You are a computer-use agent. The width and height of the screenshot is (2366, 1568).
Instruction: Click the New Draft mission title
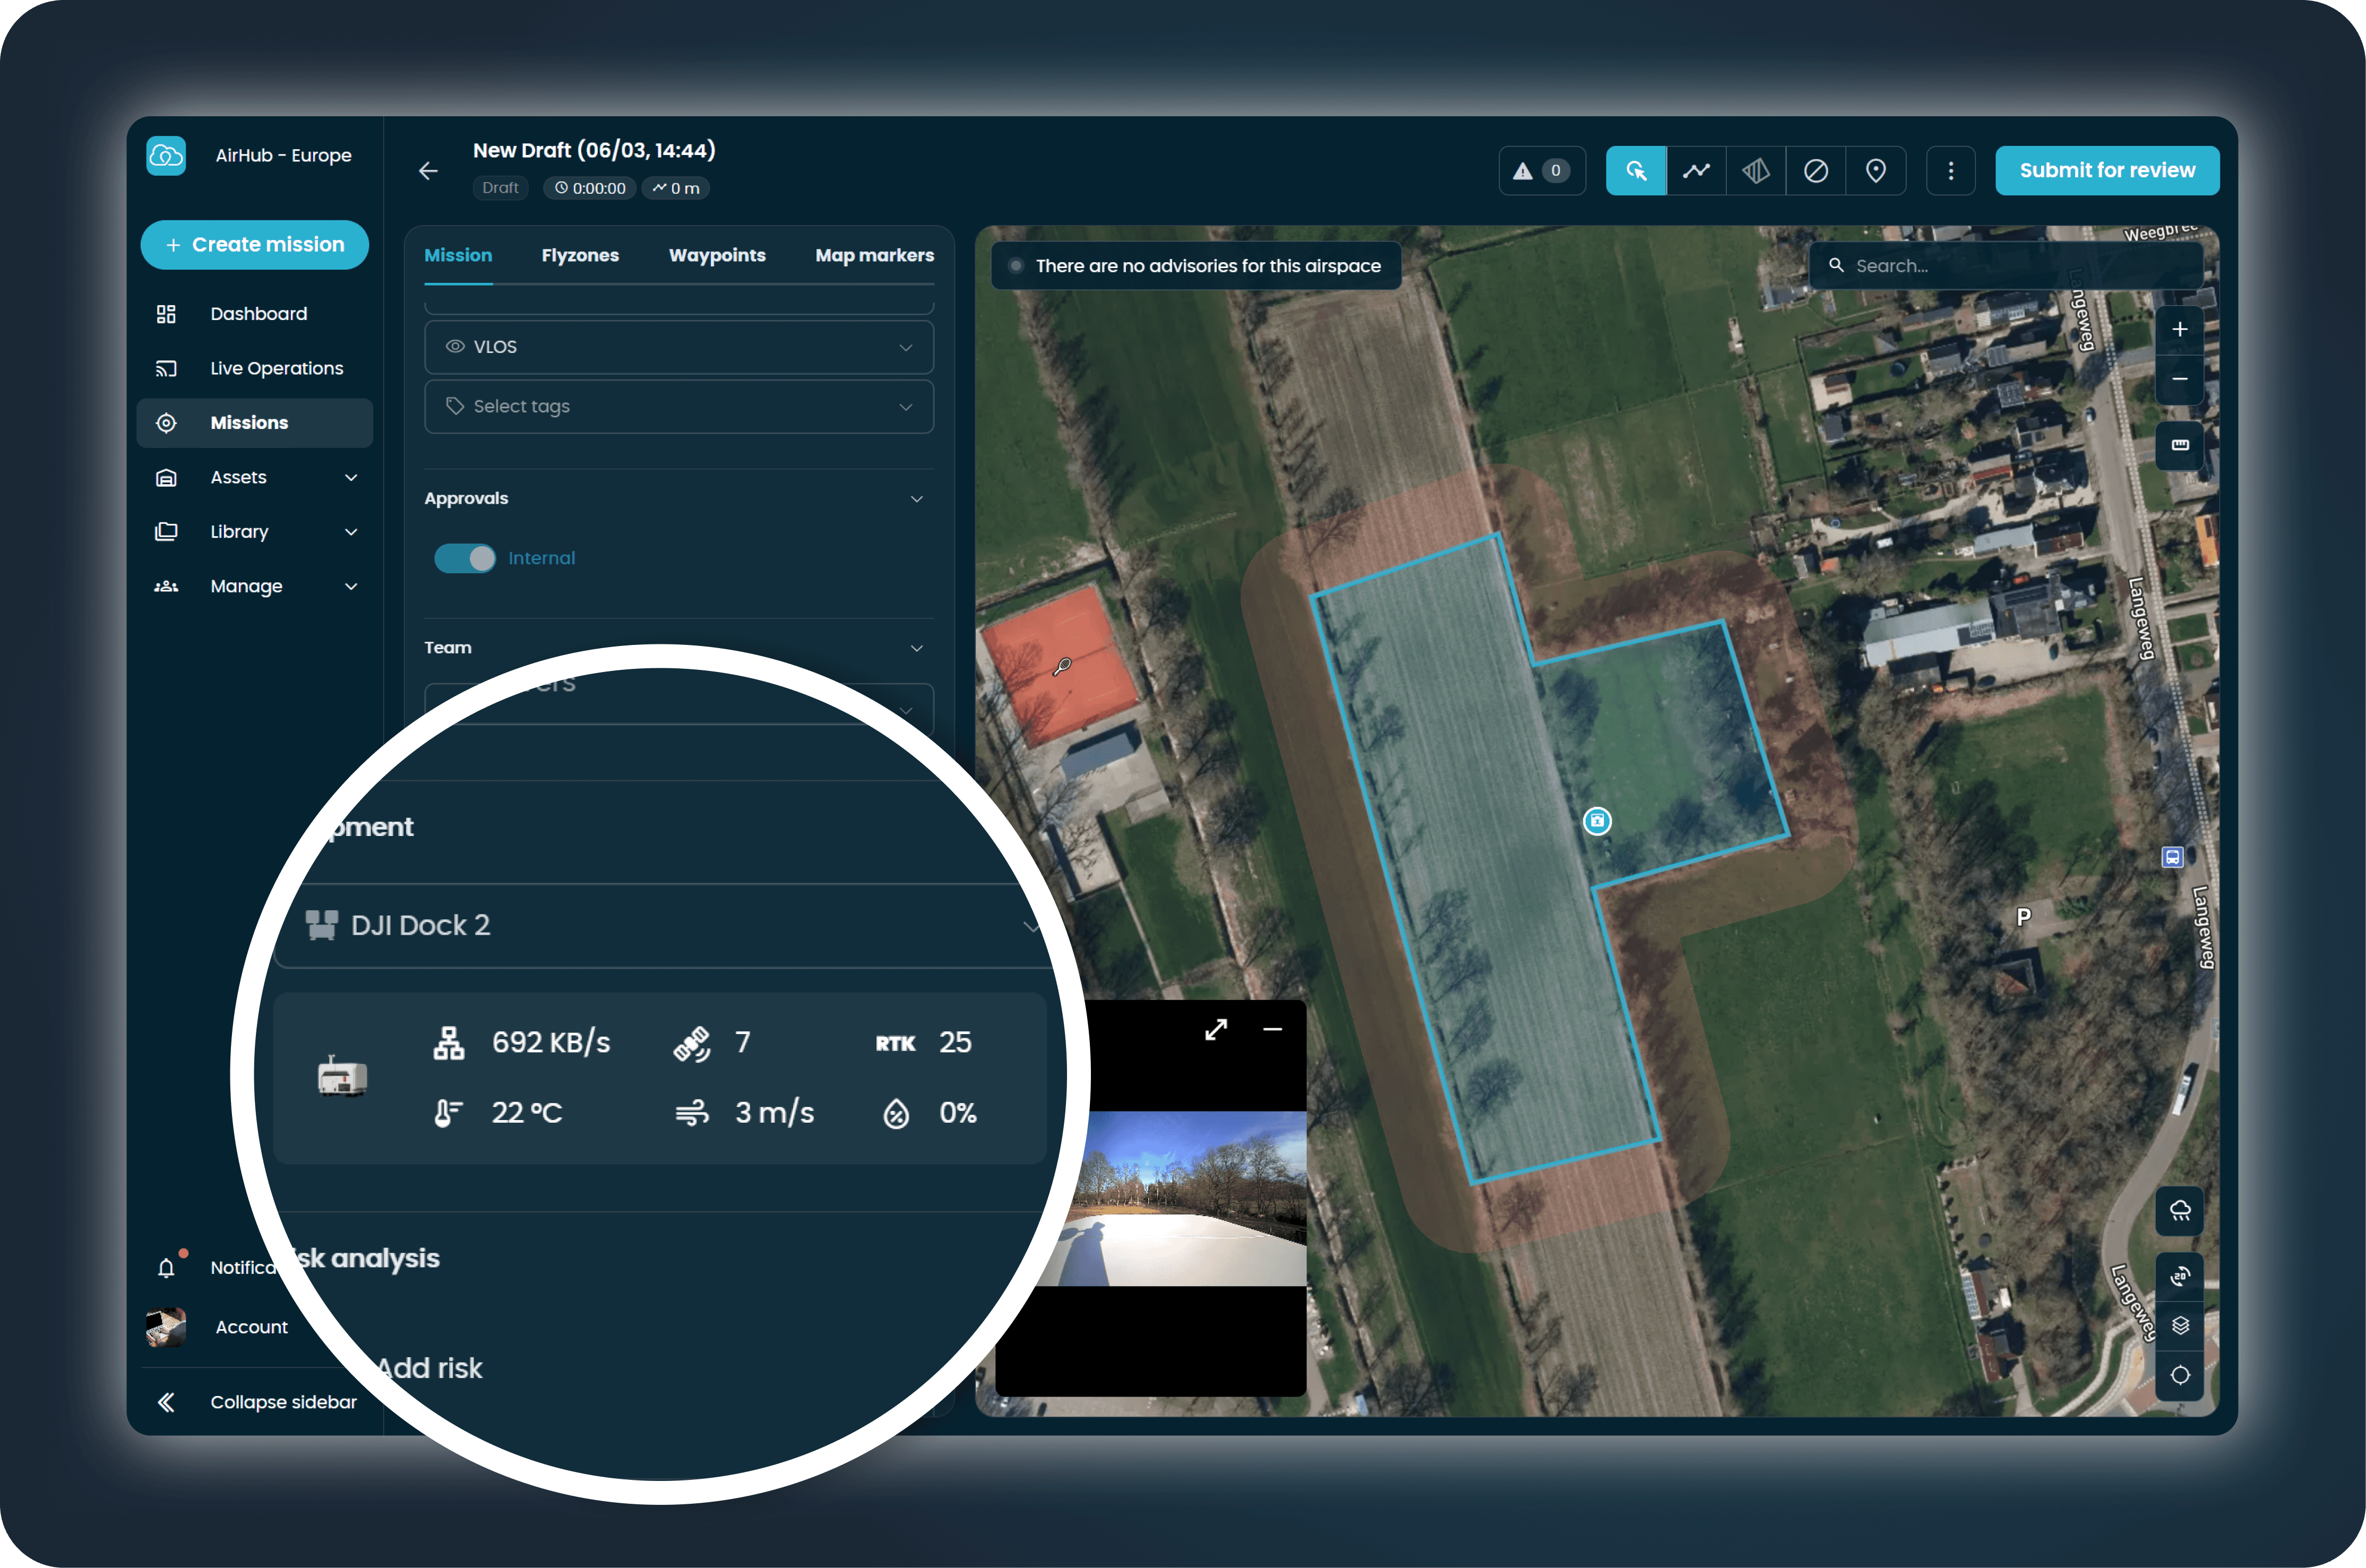pos(594,151)
